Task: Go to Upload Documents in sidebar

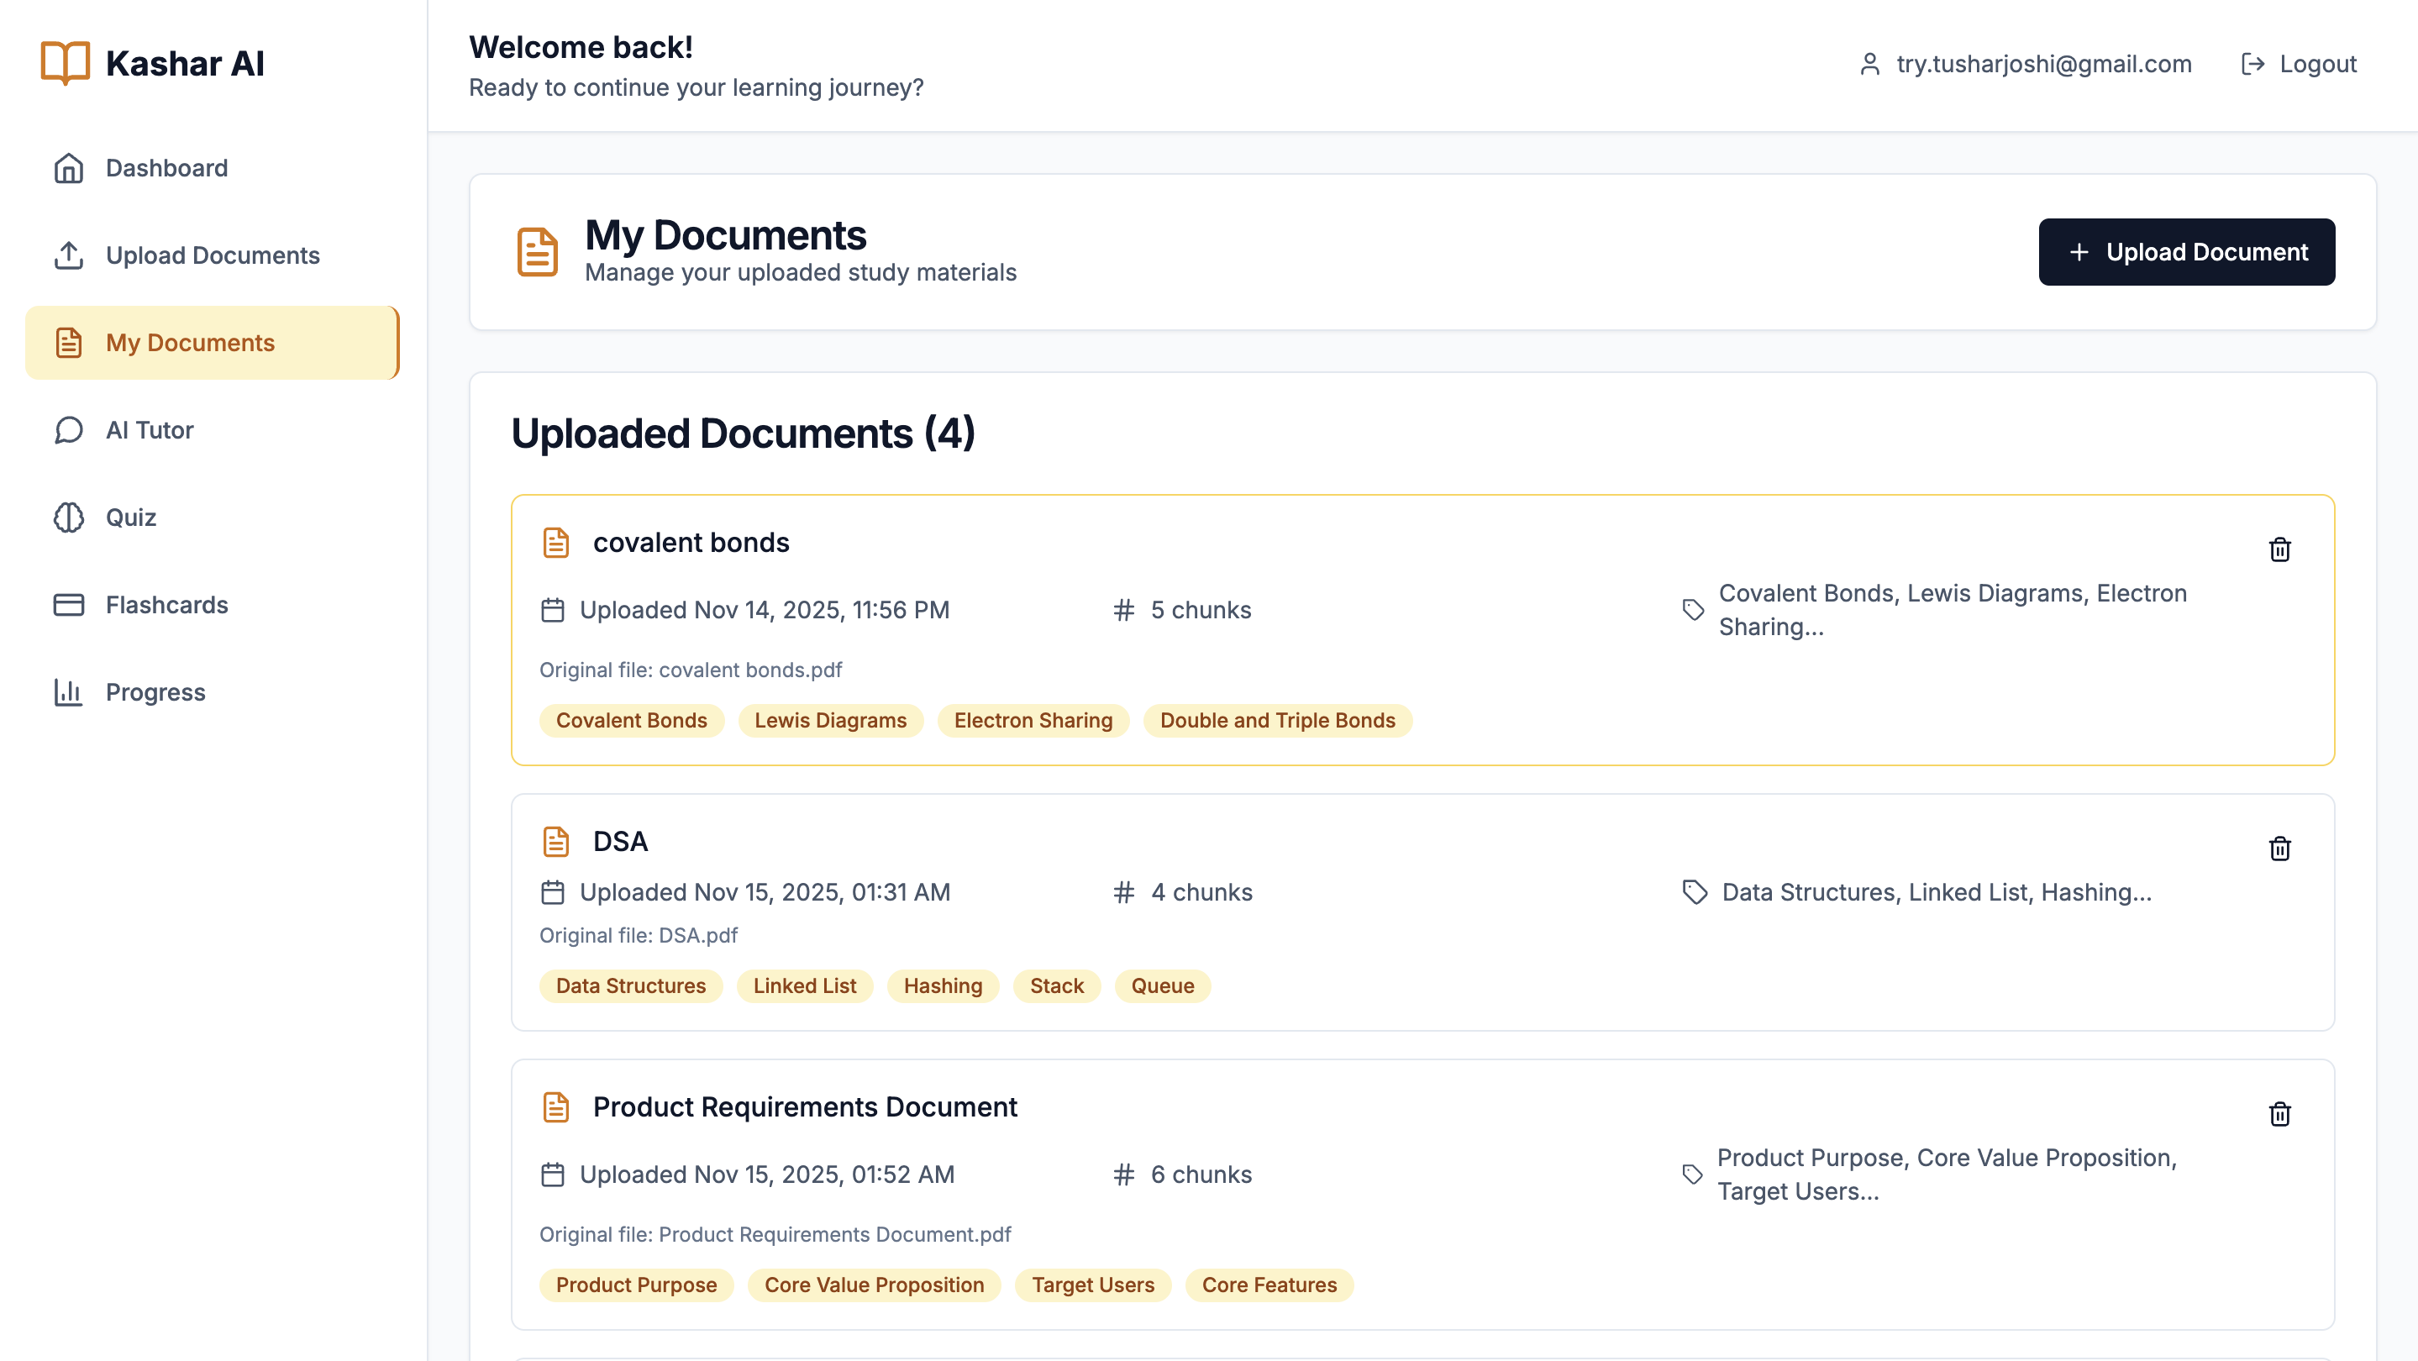Action: 213,255
